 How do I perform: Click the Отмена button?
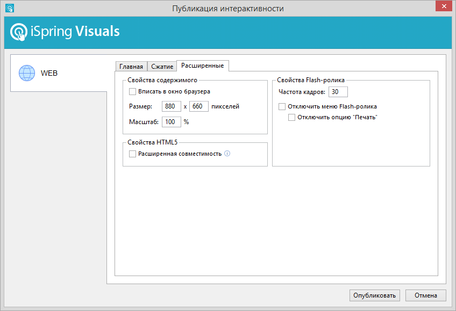pyautogui.click(x=426, y=295)
